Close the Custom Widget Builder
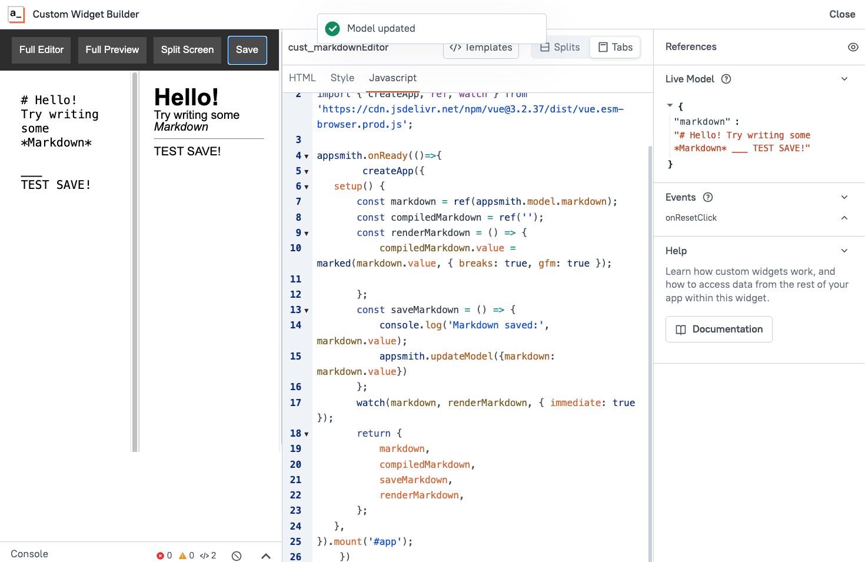Screen dimensions: 865x562 (842, 14)
